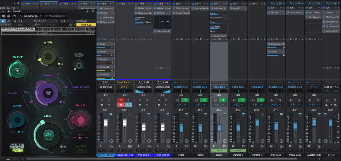
Task: Click channel 5 audio waveform type icon
Action: tap(112, 146)
